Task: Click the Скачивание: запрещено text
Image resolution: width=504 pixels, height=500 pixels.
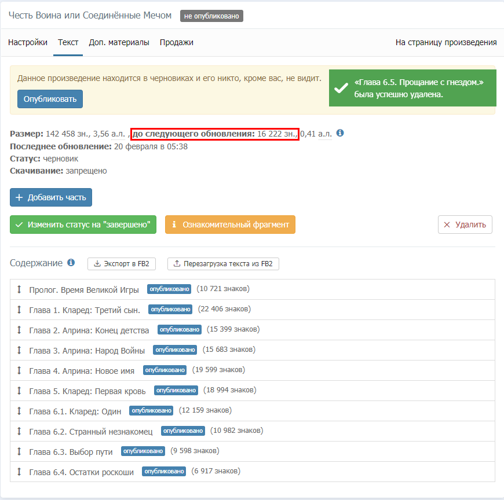Action: 58,171
